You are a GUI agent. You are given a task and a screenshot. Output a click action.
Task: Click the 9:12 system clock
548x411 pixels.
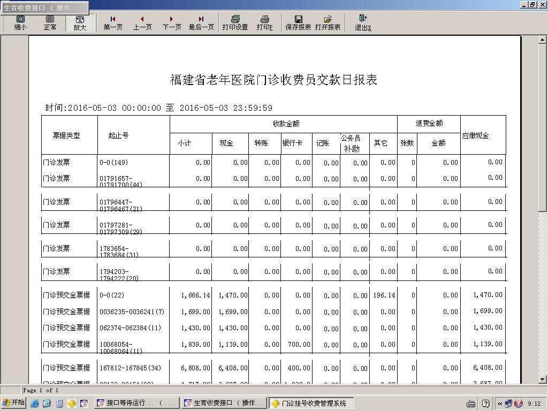[534, 404]
